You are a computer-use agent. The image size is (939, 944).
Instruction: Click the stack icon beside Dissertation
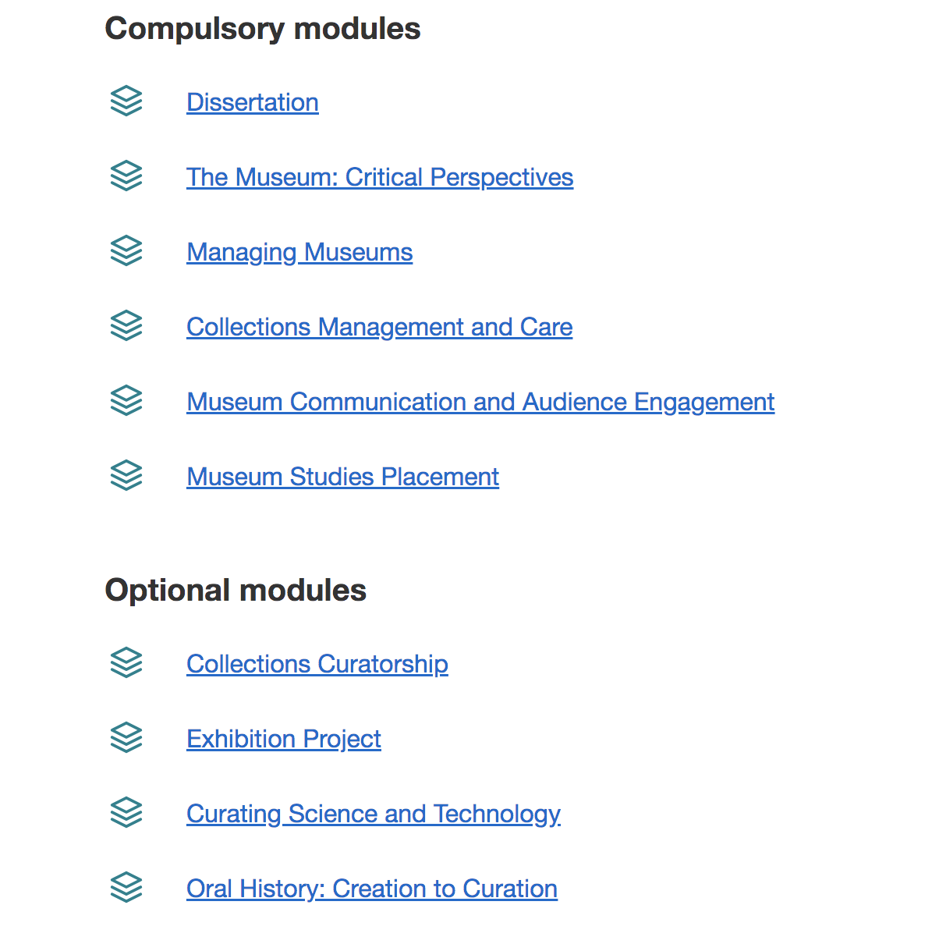click(x=126, y=101)
